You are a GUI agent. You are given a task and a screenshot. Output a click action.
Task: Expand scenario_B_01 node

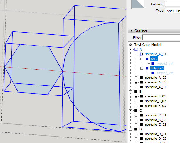click(x=136, y=96)
